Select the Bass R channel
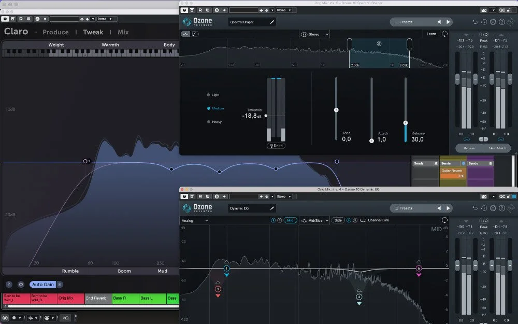518x324 pixels. click(125, 298)
